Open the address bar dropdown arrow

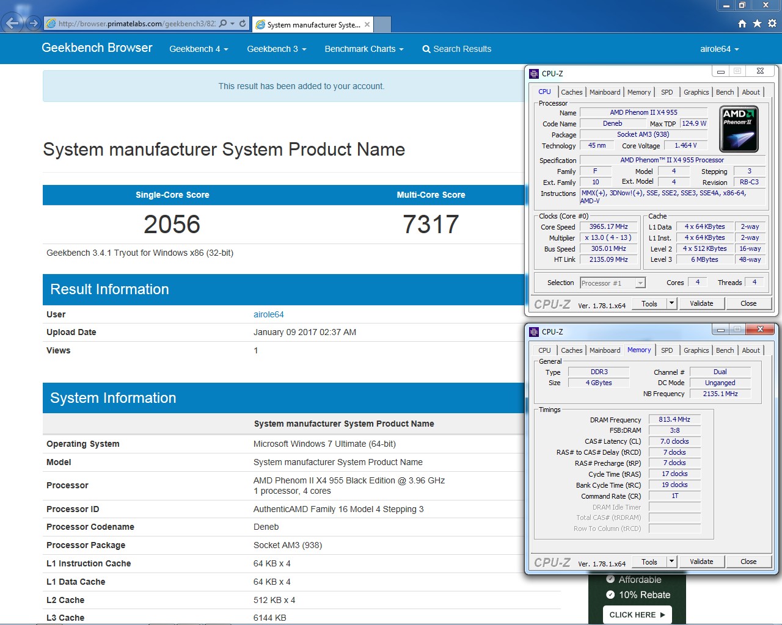click(x=233, y=24)
